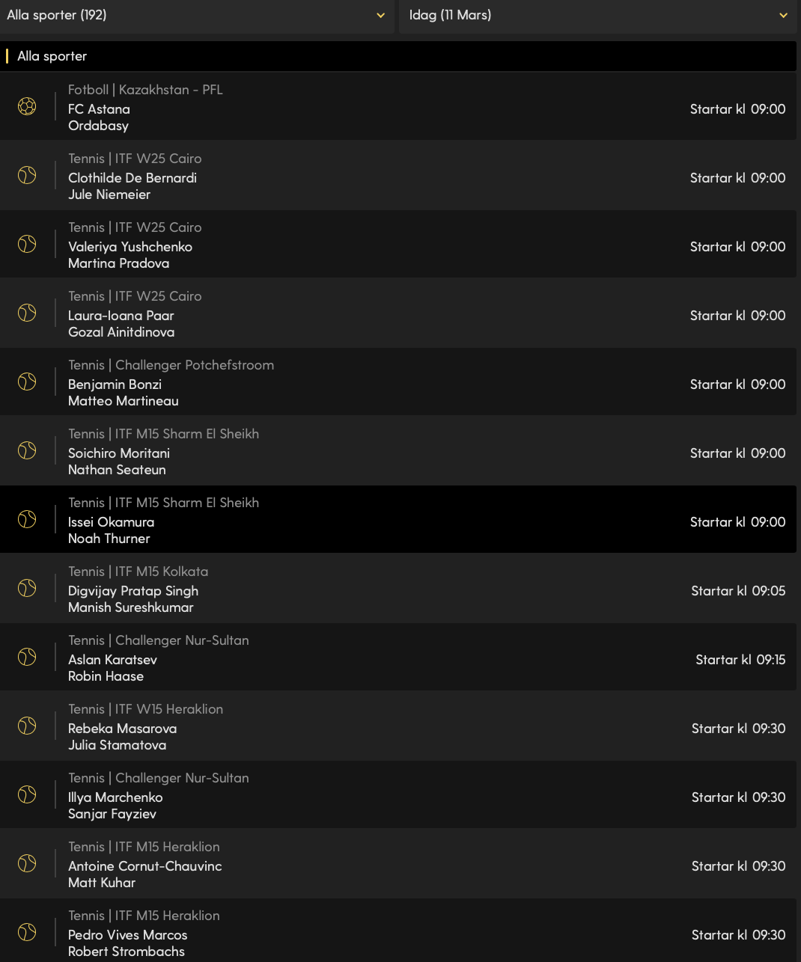The width and height of the screenshot is (801, 962).
Task: Click the football icon beside FC Astana
Action: click(27, 106)
